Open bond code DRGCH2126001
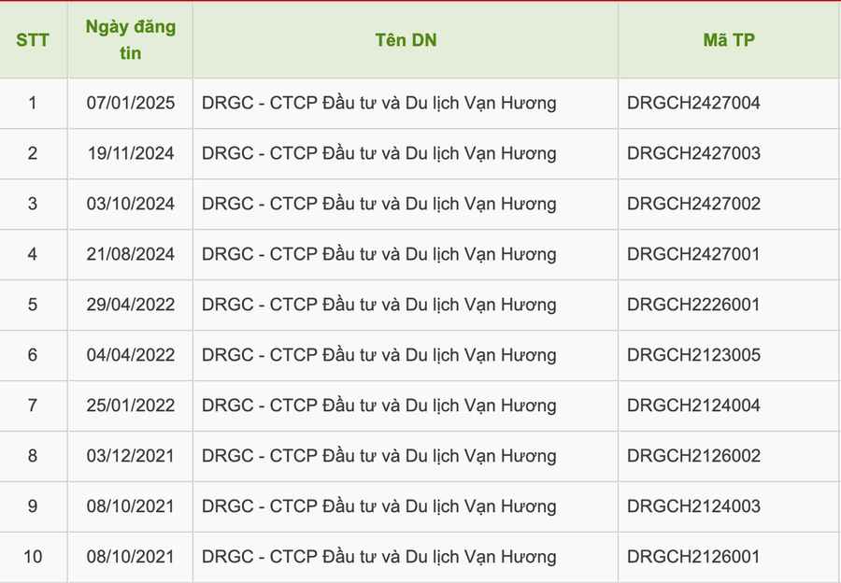Viewport: 841px width, 583px height. [693, 557]
